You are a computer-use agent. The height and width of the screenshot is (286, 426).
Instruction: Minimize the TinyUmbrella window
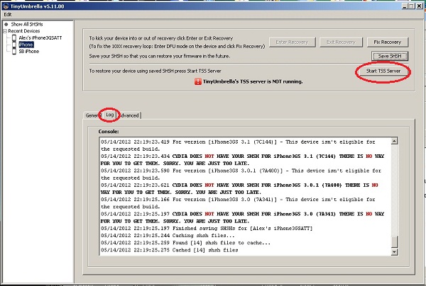pos(405,6)
